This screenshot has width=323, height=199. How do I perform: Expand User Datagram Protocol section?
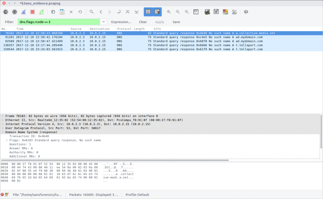[x=3, y=128]
